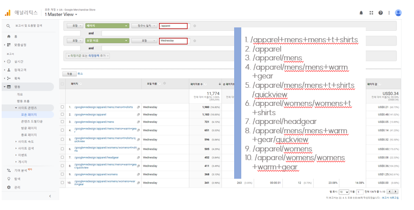This screenshot has height=210, width=414.
Task: Check the row 10 womens+warm+gear checkbox
Action: point(63,183)
